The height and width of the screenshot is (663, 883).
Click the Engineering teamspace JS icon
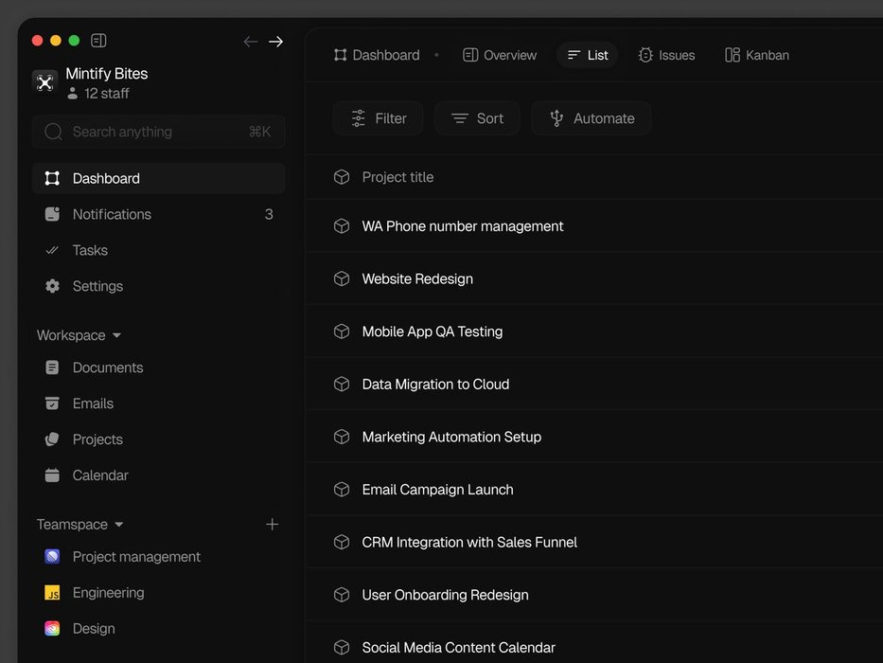tap(52, 593)
